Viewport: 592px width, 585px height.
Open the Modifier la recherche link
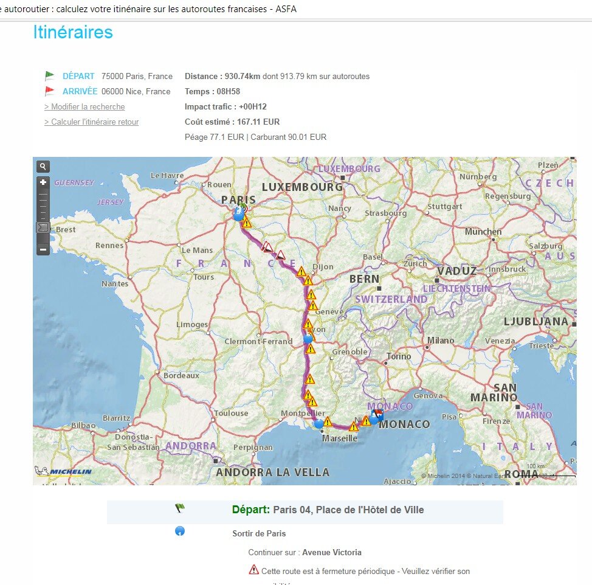click(x=84, y=107)
